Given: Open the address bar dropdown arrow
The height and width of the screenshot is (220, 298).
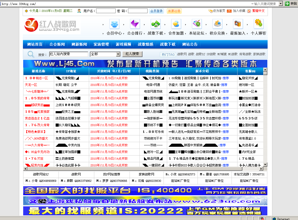Looking at the screenshot, I should click(x=280, y=4).
